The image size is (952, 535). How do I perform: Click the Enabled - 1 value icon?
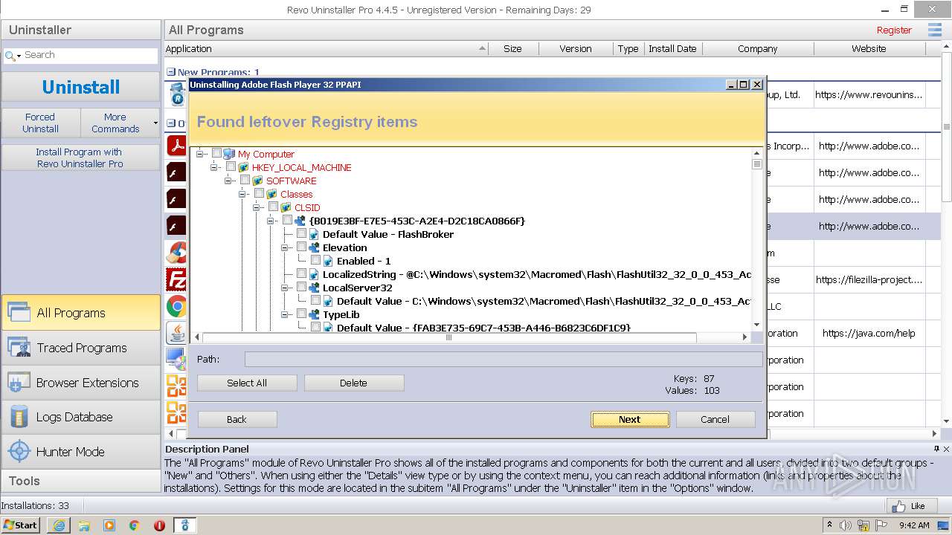coord(328,261)
